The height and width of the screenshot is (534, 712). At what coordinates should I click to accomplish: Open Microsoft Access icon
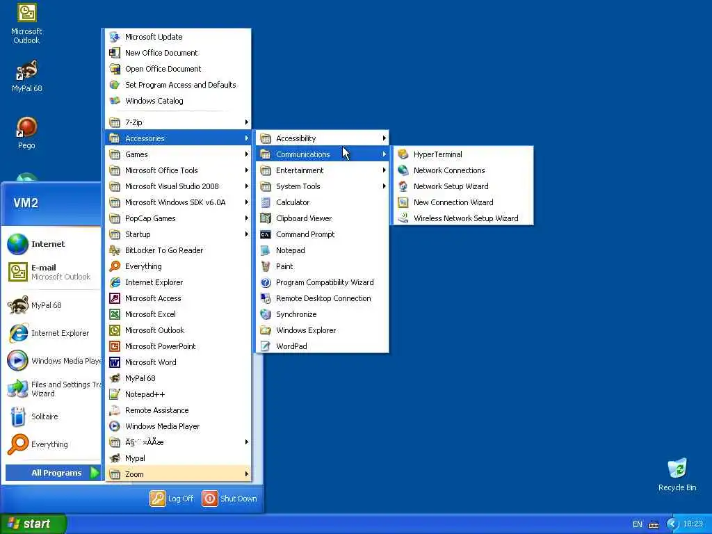[x=115, y=298]
